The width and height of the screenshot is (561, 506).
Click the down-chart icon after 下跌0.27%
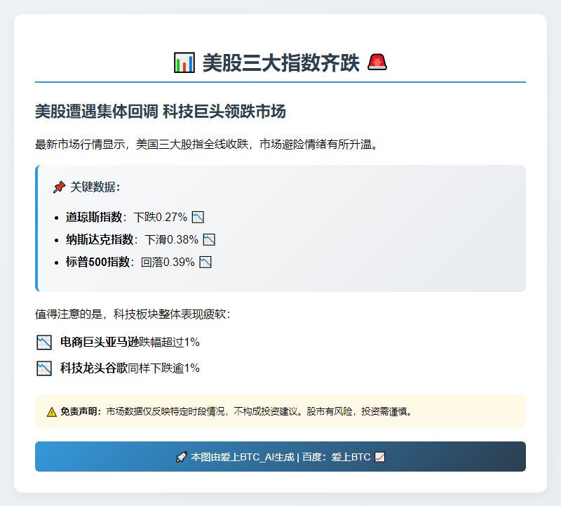pos(198,217)
